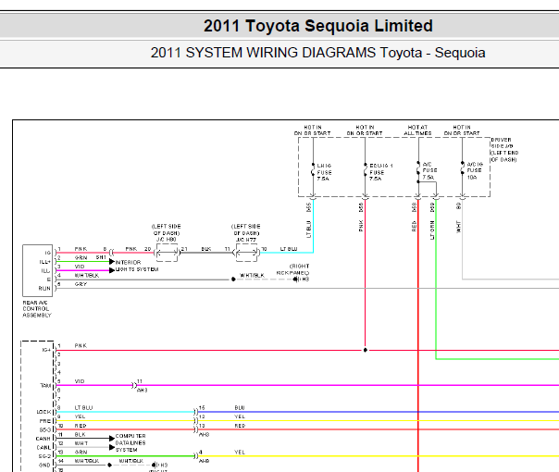Click '2011 SYSTEM WIRING DIAGRAMS Toyota - Sequoia' subtitle
Viewport: 559px width, 472px height.
click(317, 53)
